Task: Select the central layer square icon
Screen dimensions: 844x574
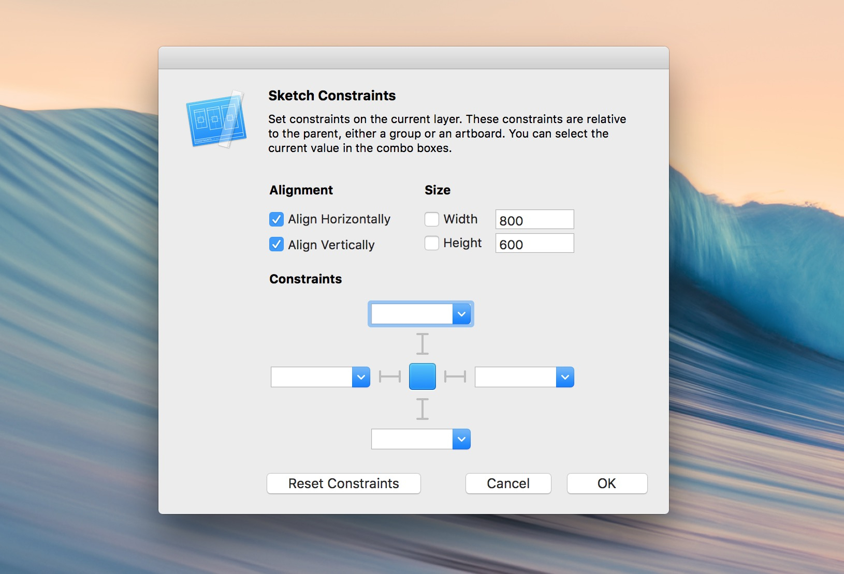Action: coord(423,376)
